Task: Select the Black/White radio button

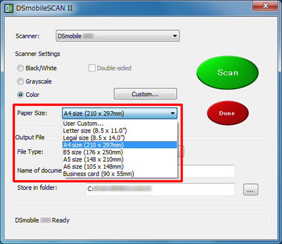Action: [x=20, y=68]
